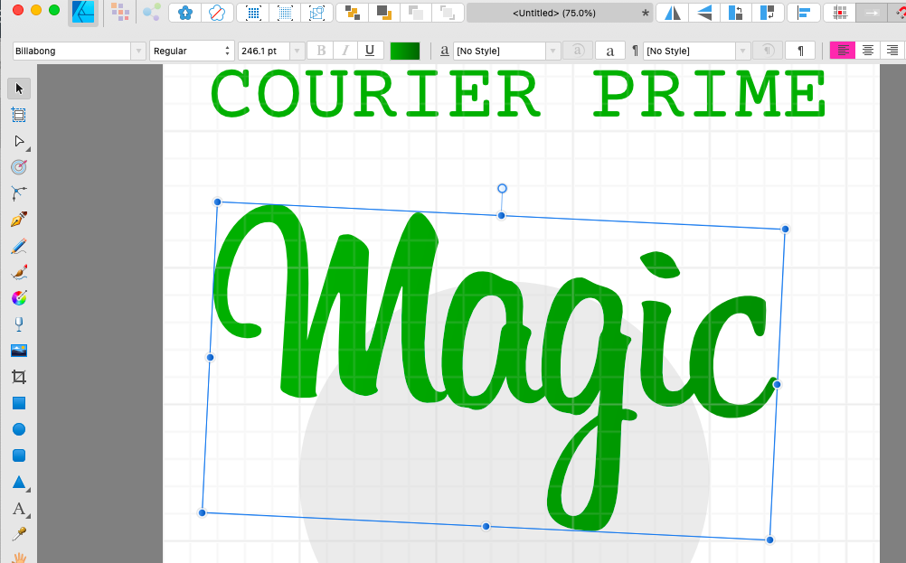Switch to the Export persona
Viewport: 906px width, 563px height.
click(x=151, y=12)
